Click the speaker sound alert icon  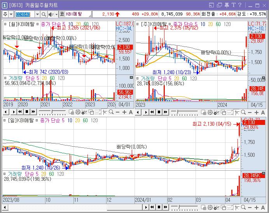51,14
